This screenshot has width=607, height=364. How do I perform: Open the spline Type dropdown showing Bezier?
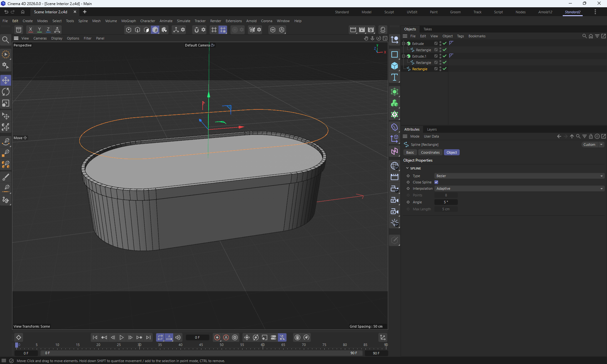[x=519, y=176]
